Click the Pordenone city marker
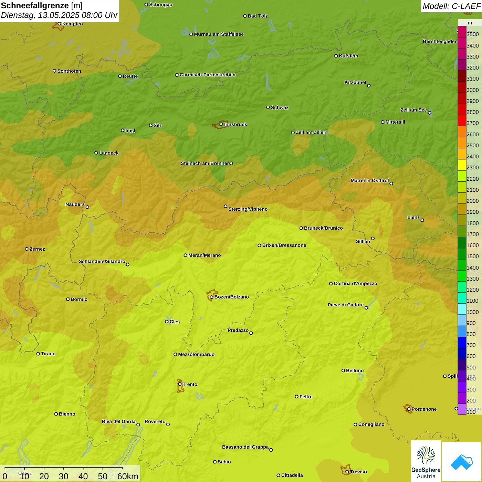Image resolution: width=482 pixels, height=482 pixels. pos(409,409)
